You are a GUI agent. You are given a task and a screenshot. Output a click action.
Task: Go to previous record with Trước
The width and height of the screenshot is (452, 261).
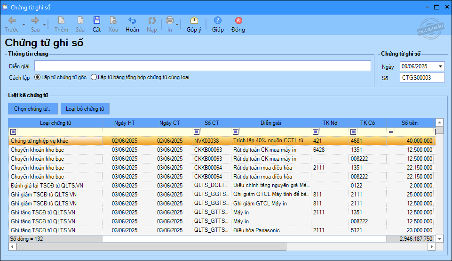pos(12,24)
